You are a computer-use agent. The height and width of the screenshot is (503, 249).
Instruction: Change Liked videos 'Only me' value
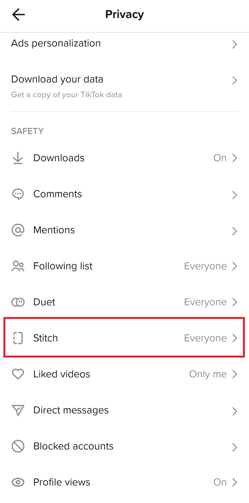click(208, 374)
